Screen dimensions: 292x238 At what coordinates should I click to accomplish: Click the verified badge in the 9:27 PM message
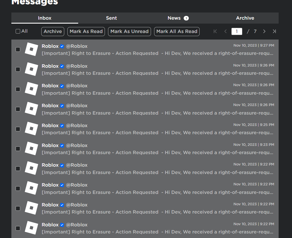62,46
